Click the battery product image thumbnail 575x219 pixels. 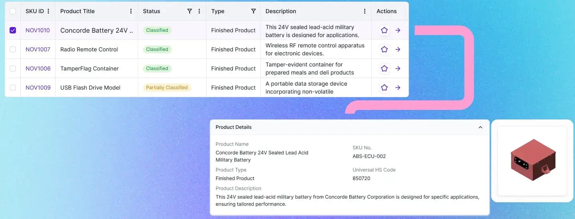pyautogui.click(x=532, y=161)
